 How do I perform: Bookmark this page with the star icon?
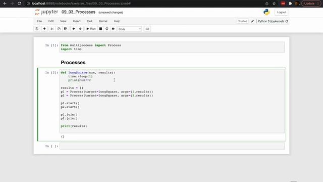[274, 4]
